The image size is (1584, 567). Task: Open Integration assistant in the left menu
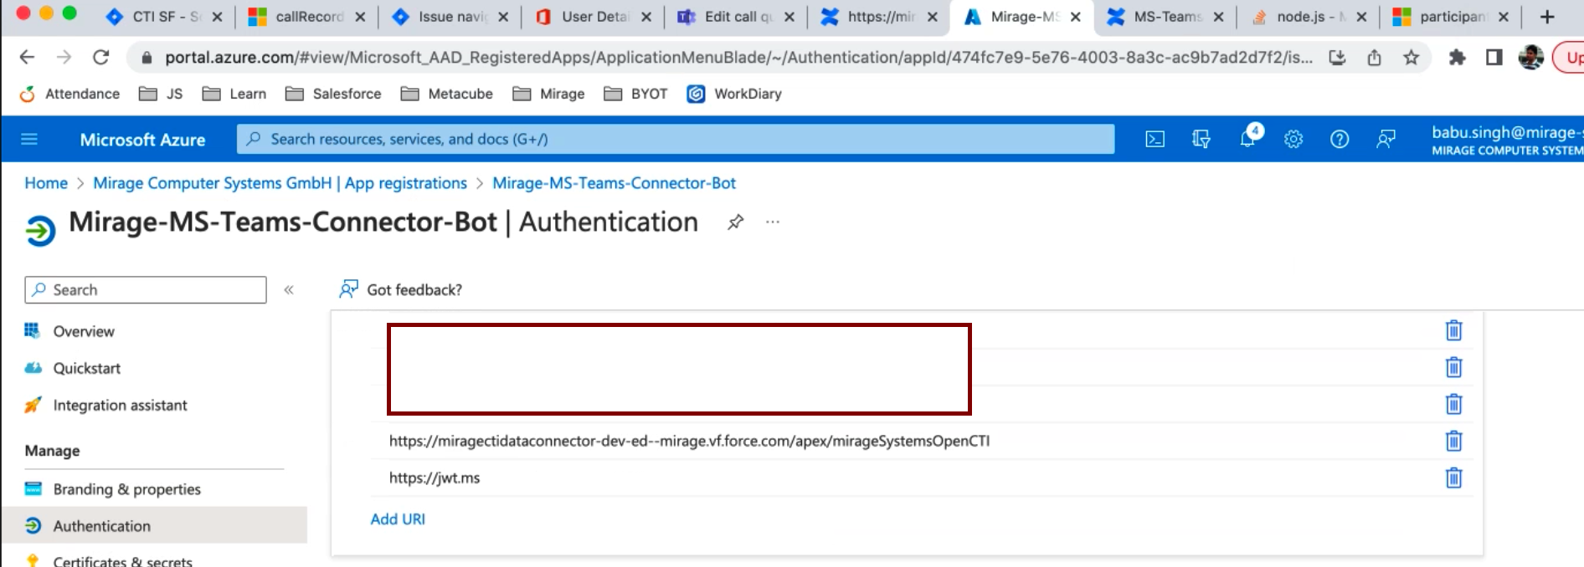tap(120, 405)
